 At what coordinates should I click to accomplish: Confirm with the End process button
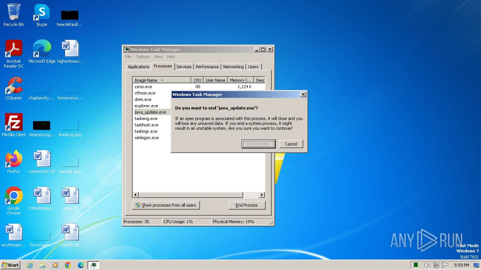pyautogui.click(x=259, y=144)
